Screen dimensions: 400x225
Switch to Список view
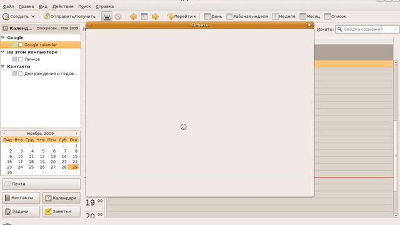click(x=335, y=16)
